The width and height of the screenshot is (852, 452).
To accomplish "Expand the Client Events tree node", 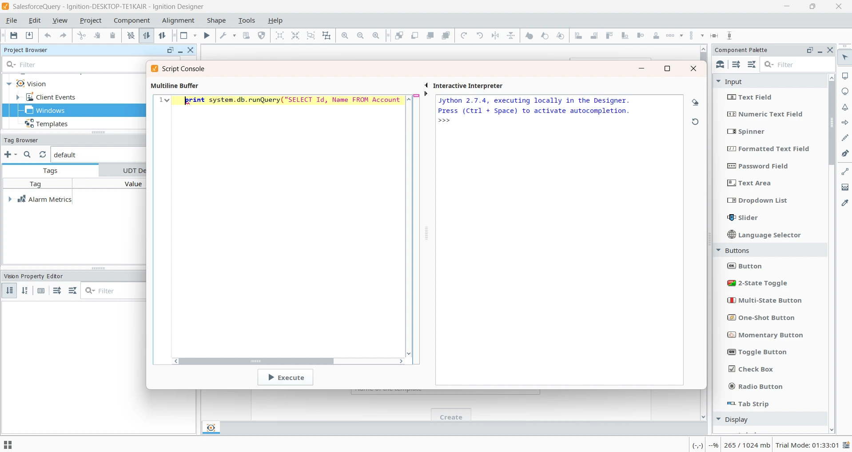I will pyautogui.click(x=18, y=97).
